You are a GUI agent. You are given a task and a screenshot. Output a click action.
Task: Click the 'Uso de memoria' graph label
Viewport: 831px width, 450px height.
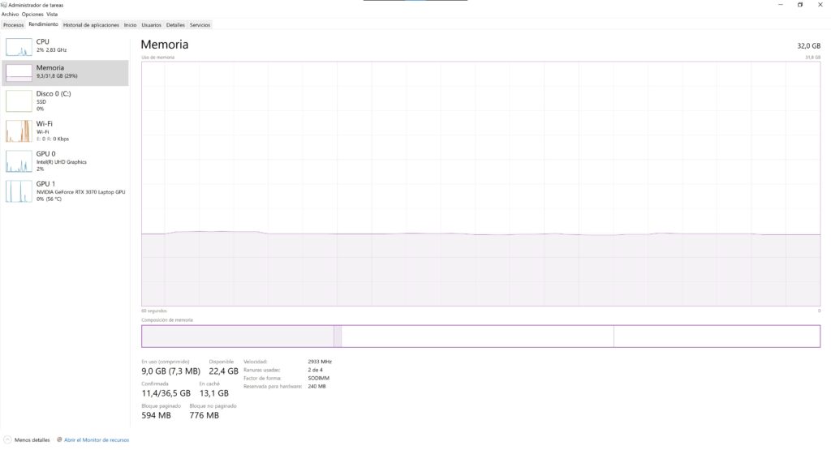(158, 58)
